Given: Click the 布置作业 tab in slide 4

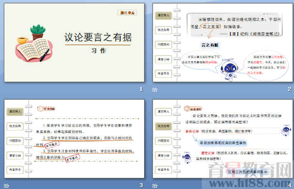Looking at the screenshot, I should [x=163, y=170].
